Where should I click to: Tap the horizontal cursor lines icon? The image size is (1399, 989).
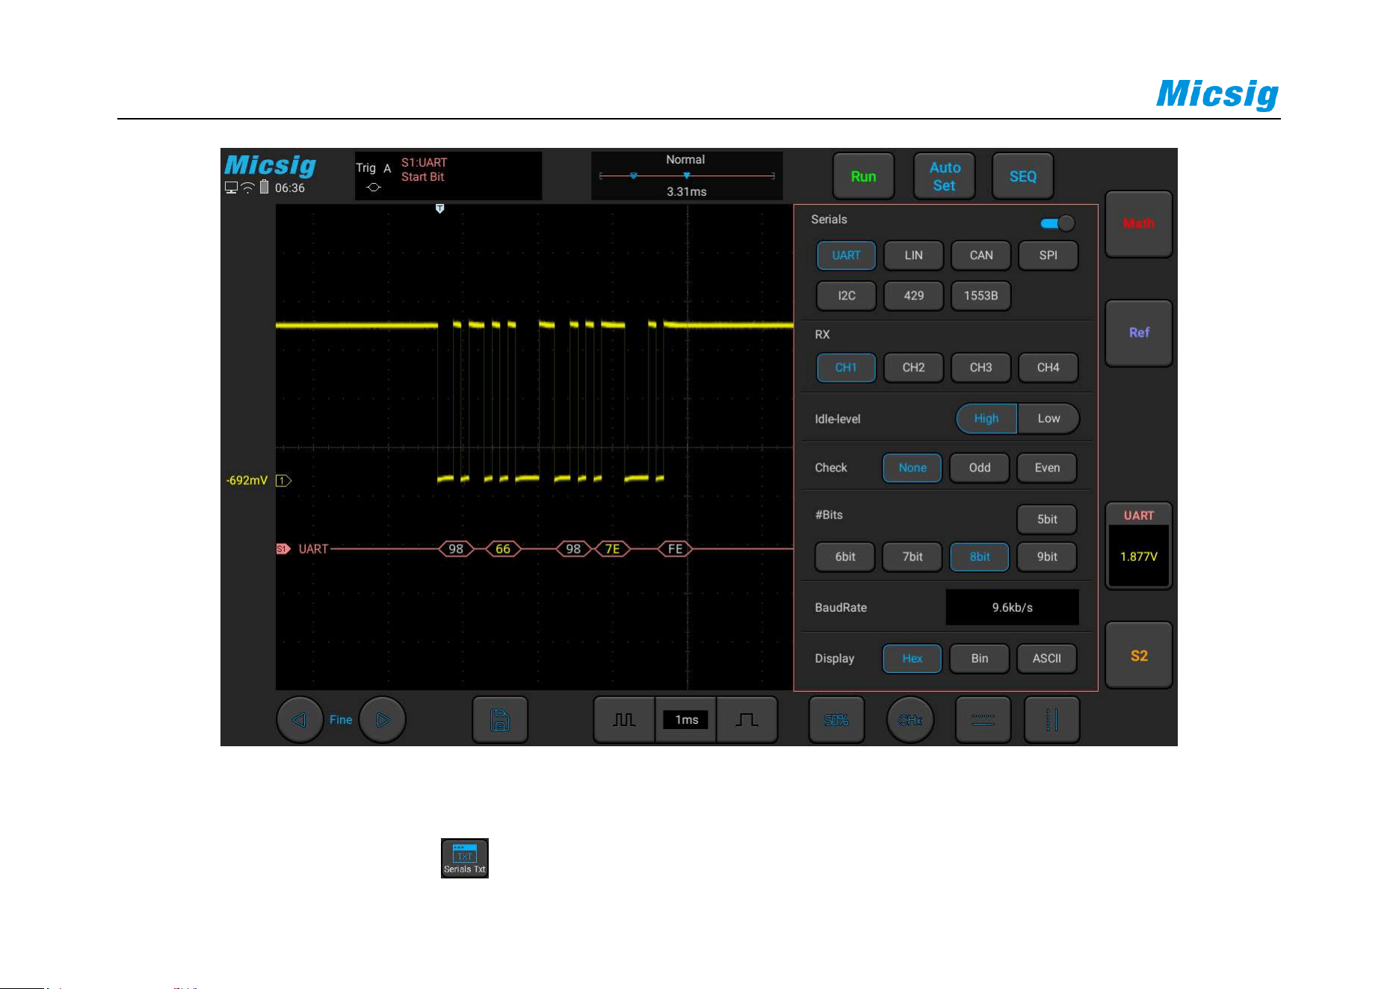[x=983, y=719]
